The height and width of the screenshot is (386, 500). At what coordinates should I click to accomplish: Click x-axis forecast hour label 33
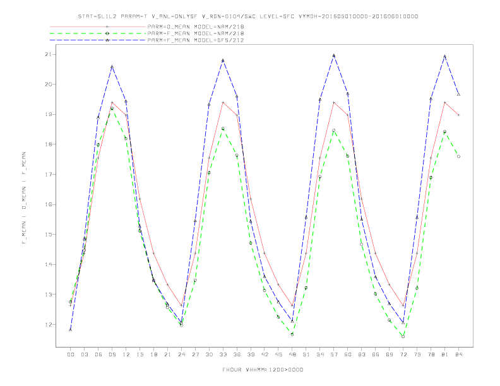point(223,354)
